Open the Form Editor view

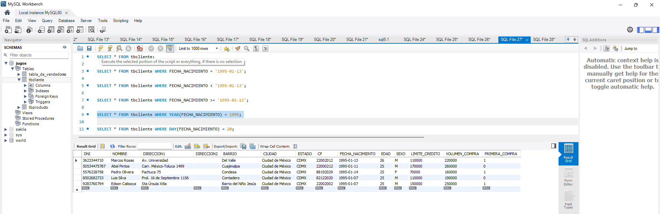click(x=568, y=177)
